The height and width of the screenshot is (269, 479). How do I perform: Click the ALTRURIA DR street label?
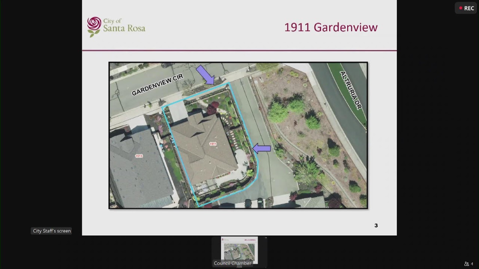click(351, 90)
